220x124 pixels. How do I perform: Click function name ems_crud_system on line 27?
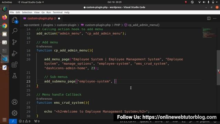(69, 103)
